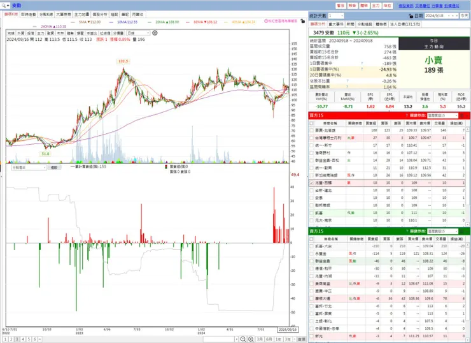471x343 pixels.
Task: Click icon at right end of 買方15 header
Action: 462,115
